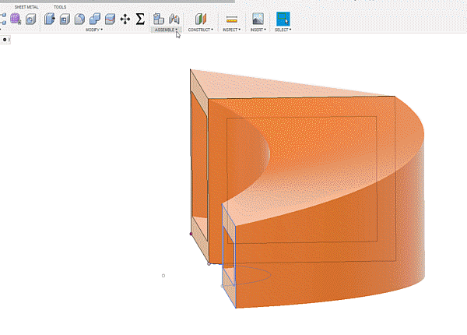
Task: Pick the purple point at frame's lower-left corner
Action: [x=191, y=234]
